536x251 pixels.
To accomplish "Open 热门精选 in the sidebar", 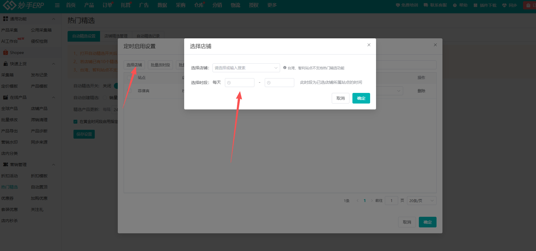I will [9, 187].
